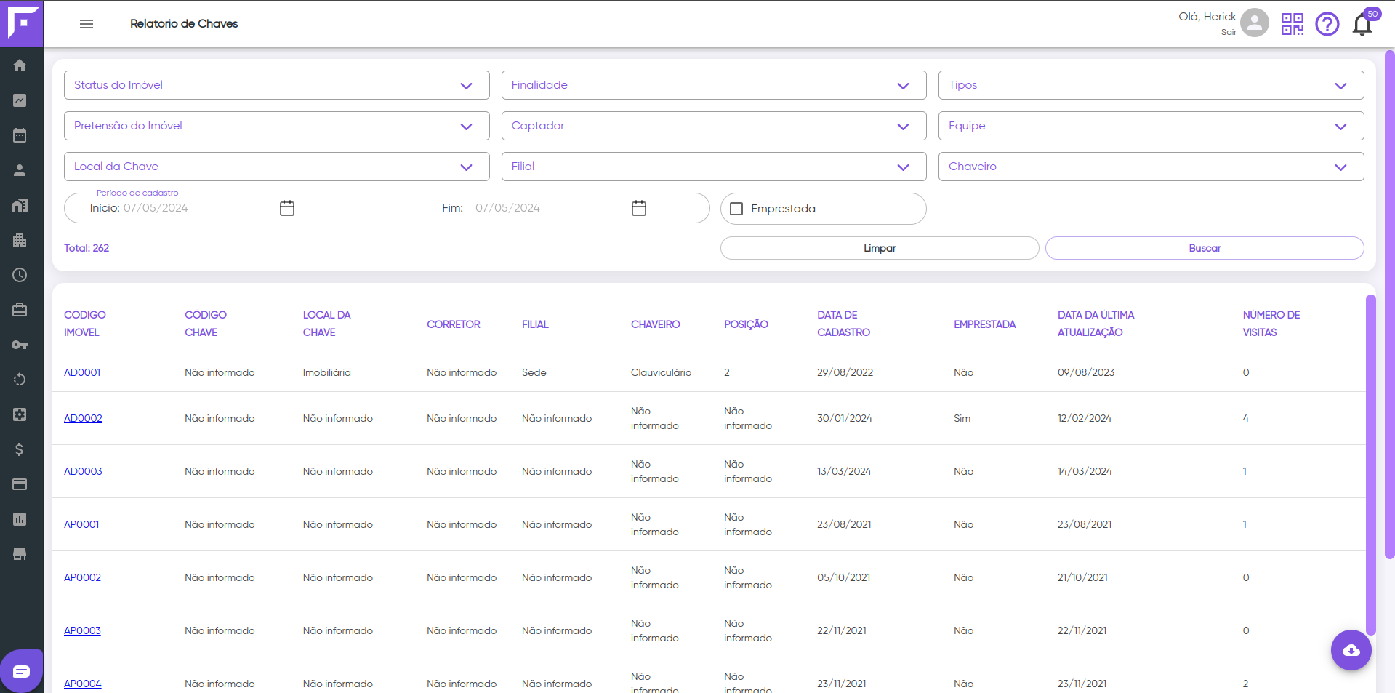Click the page vertical scrollbar
Screen dimensions: 1395x693
(1389, 304)
